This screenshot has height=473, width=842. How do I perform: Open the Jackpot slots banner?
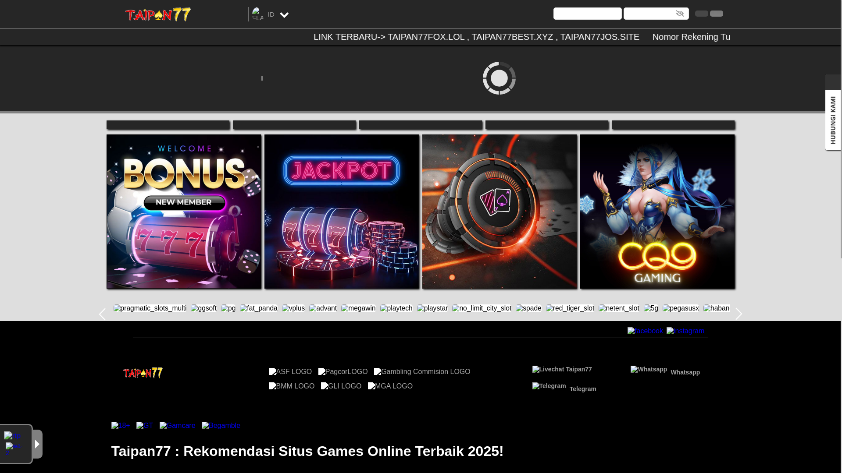click(x=342, y=212)
